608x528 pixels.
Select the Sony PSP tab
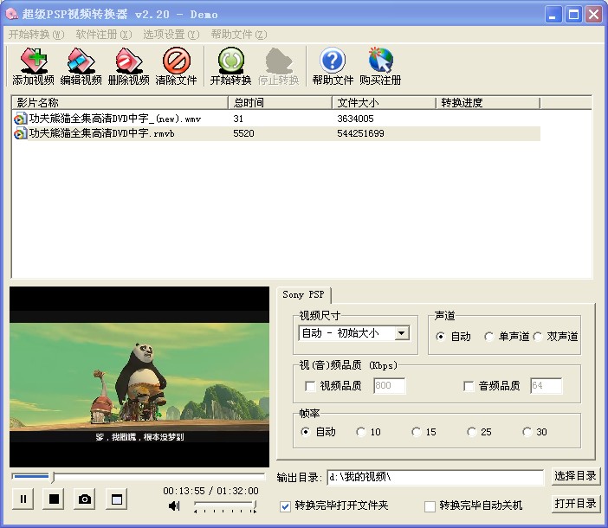point(304,295)
